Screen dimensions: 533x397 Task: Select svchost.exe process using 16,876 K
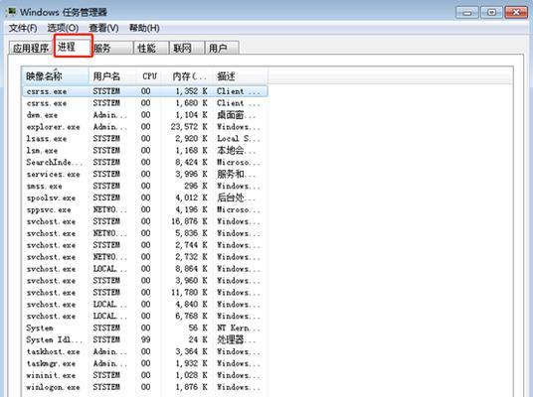145,221
